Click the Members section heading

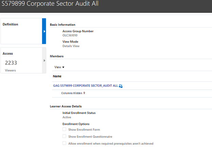point(57,56)
